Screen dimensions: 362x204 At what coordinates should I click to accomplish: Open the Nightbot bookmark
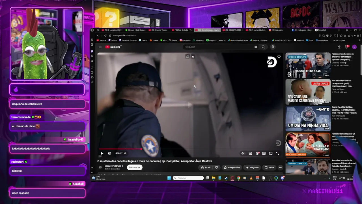[x=299, y=40]
